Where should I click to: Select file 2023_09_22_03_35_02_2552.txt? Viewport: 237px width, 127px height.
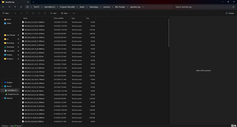coord(59,56)
